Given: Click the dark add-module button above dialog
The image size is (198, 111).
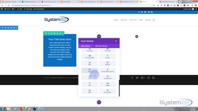Looking at the screenshot, I should pos(99,36).
